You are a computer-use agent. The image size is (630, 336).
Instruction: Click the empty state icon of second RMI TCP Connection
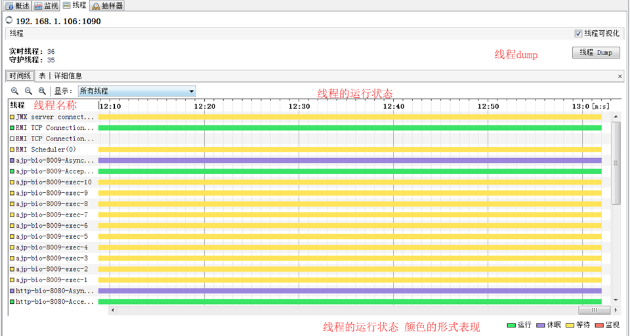pyautogui.click(x=12, y=139)
